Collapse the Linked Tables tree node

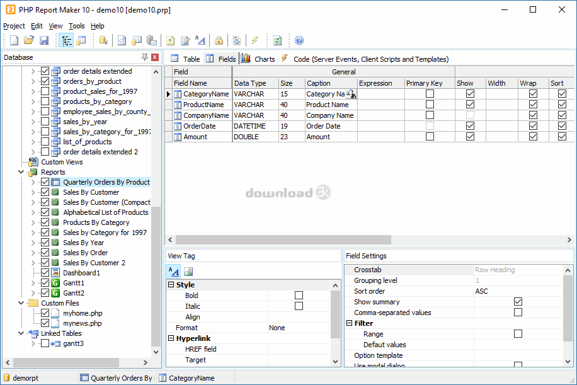(21, 333)
